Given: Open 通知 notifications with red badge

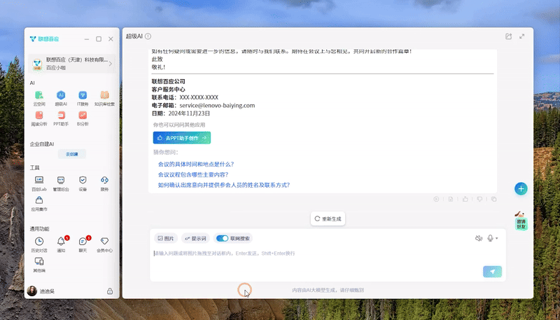Looking at the screenshot, I should click(61, 244).
